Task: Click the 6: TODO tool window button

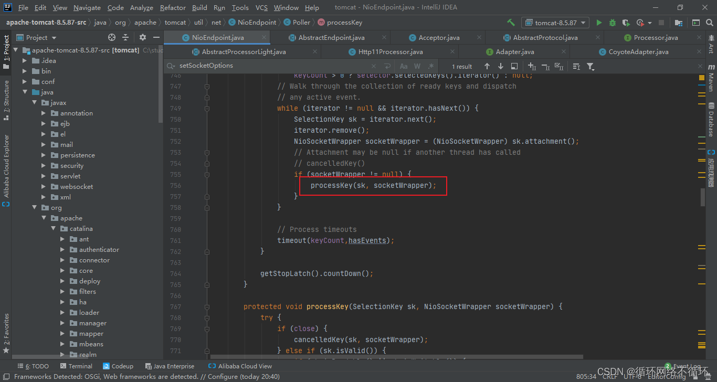Action: (33, 366)
